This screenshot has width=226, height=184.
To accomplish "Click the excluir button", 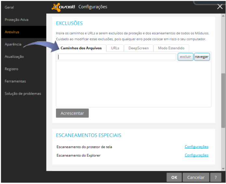I will [185, 57].
